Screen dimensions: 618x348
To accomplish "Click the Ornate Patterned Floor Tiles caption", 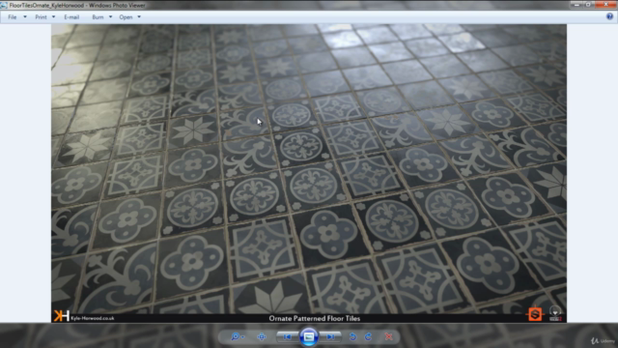I will coord(315,318).
